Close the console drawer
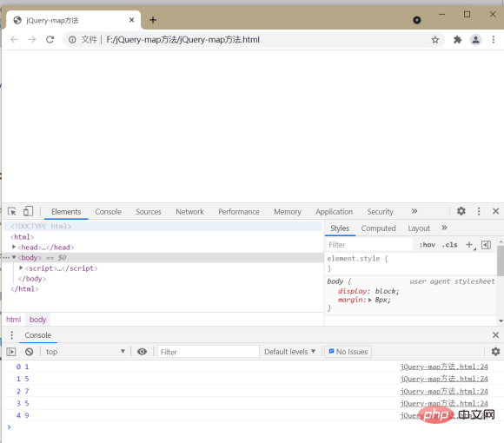504x443 pixels. (495, 335)
